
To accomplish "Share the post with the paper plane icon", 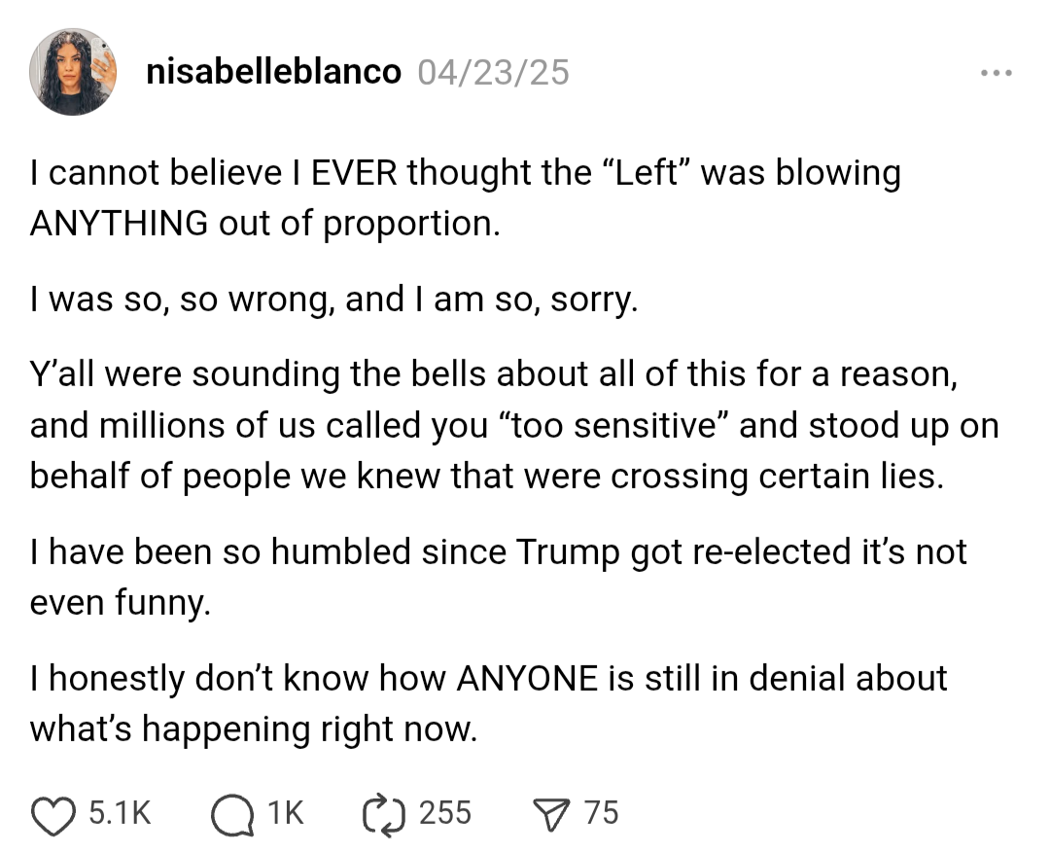I will [x=552, y=813].
